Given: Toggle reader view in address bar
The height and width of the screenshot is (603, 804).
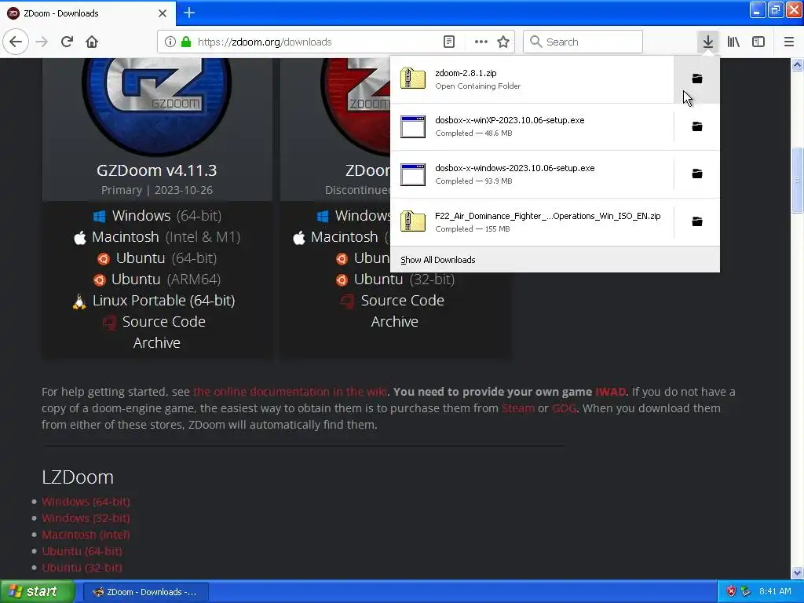Looking at the screenshot, I should point(448,42).
